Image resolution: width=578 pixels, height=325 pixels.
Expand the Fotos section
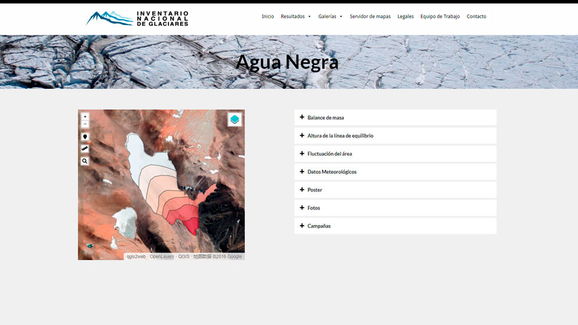point(395,208)
